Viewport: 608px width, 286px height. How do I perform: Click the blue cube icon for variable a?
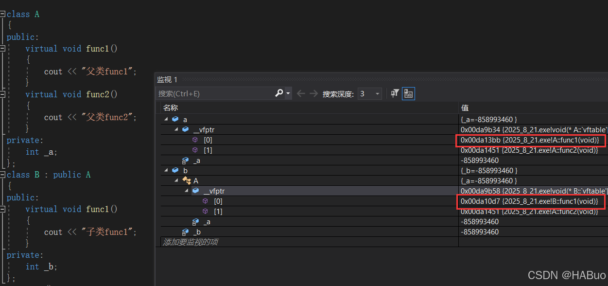coord(175,119)
